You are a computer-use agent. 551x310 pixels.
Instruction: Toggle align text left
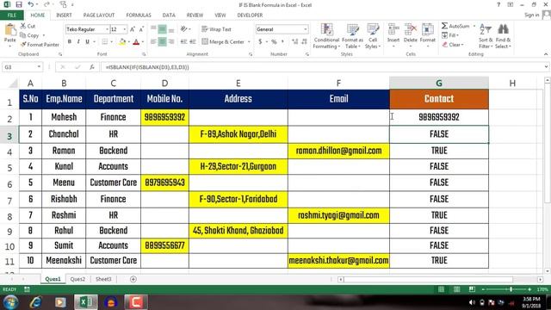click(153, 42)
